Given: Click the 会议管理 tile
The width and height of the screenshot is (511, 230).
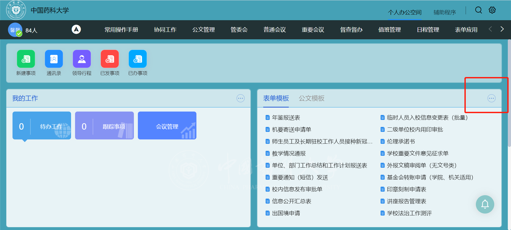Looking at the screenshot, I should [x=167, y=126].
